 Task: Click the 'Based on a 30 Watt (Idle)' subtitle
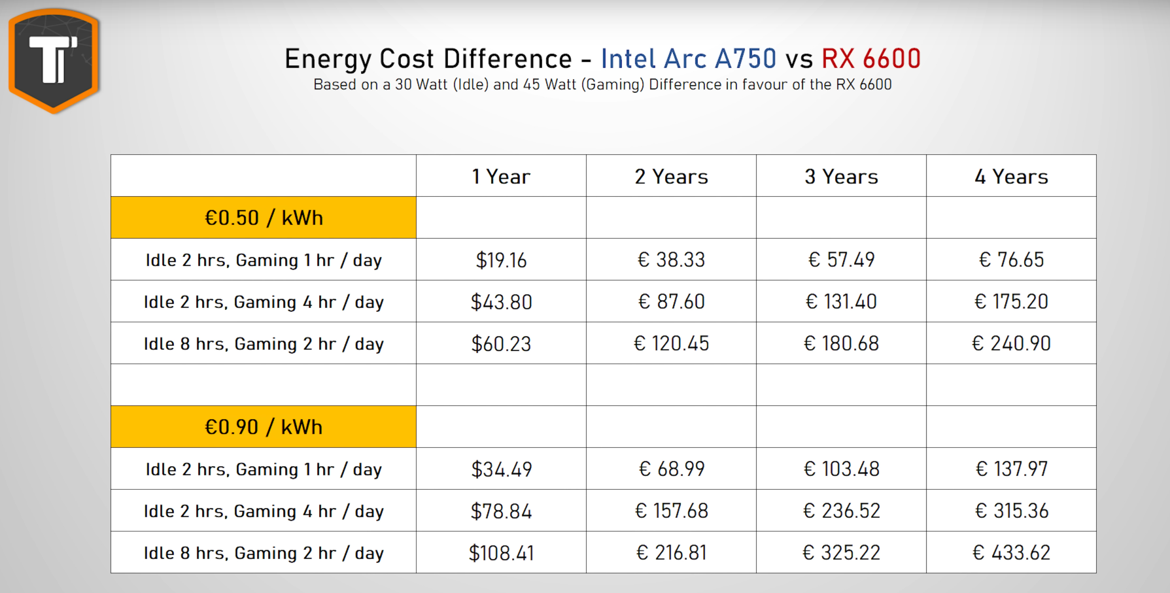coord(602,84)
